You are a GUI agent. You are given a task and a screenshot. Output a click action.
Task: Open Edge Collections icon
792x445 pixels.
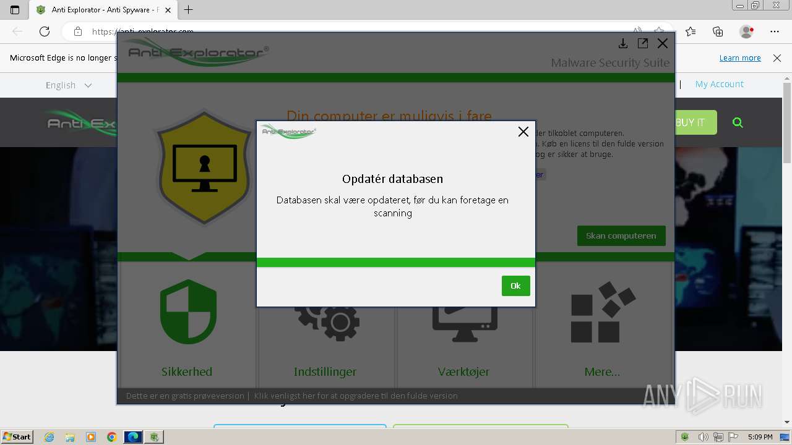tap(718, 31)
